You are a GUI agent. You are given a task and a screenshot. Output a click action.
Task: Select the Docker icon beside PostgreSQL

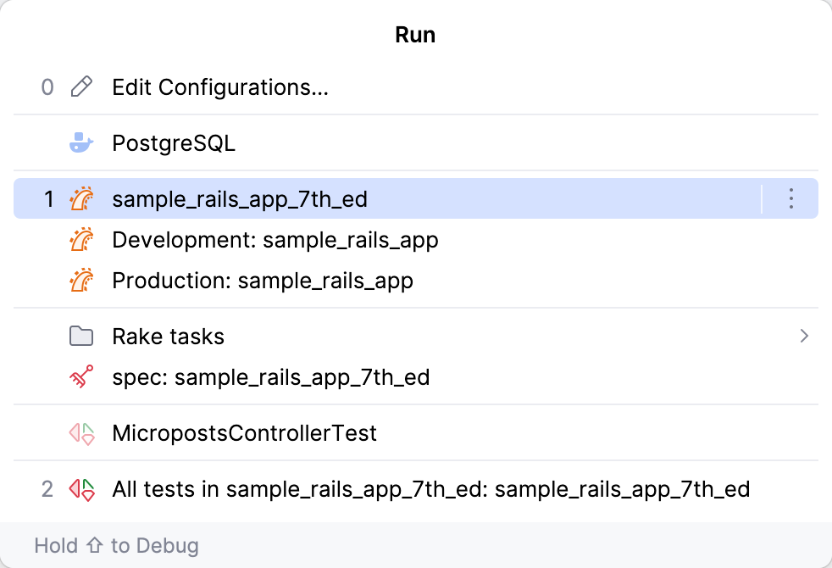(x=82, y=142)
